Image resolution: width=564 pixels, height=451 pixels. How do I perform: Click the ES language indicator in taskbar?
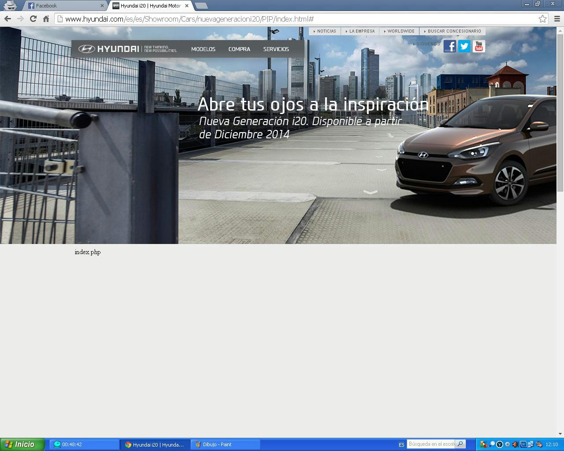click(401, 445)
